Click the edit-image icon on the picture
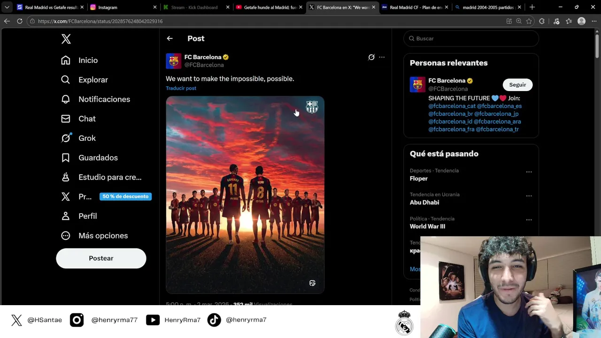The height and width of the screenshot is (338, 601). click(x=312, y=283)
